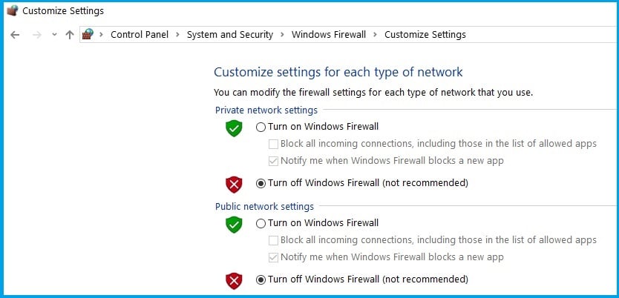Open System and Security breadcrumb
Viewport: 619px width, 298px height.
(x=230, y=35)
